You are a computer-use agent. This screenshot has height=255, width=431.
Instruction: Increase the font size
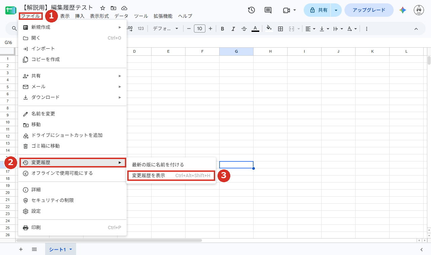pos(210,29)
